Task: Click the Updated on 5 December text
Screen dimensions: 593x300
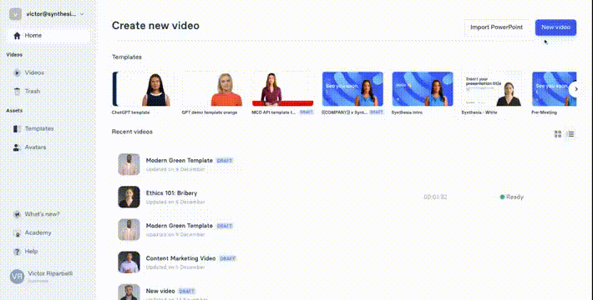Action: tap(175, 267)
